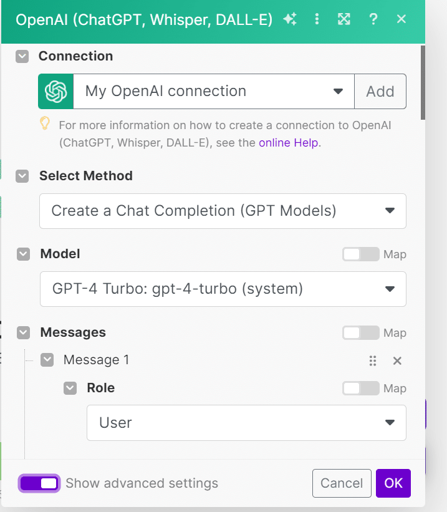The height and width of the screenshot is (512, 447).
Task: Click the AI sparkle icon in header
Action: [290, 19]
